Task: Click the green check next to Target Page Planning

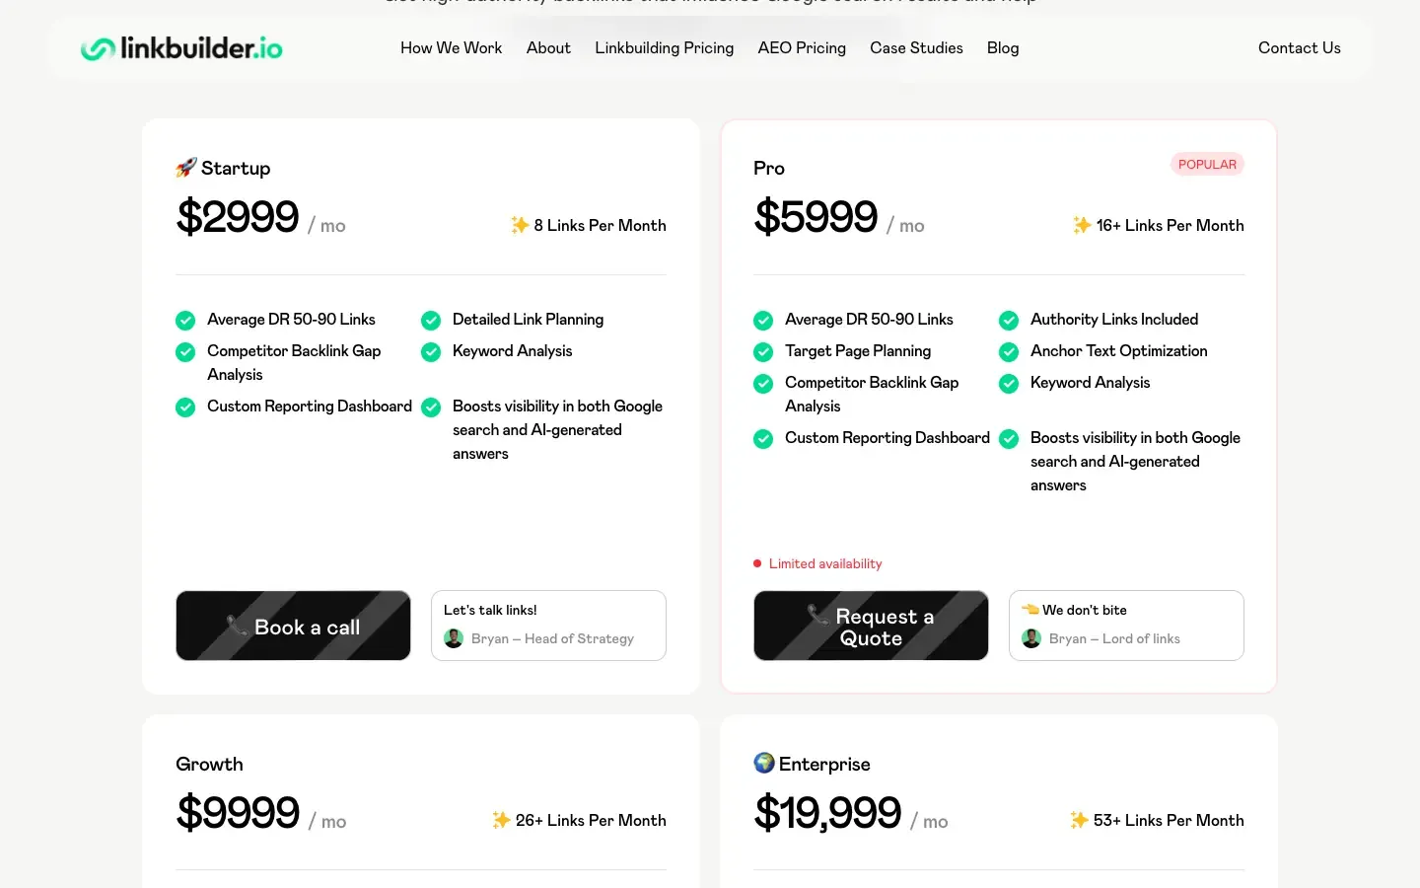Action: pyautogui.click(x=763, y=351)
